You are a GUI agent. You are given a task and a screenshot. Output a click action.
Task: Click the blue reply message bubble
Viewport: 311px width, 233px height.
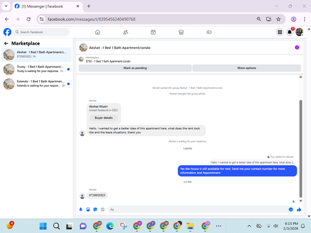pos(238,171)
